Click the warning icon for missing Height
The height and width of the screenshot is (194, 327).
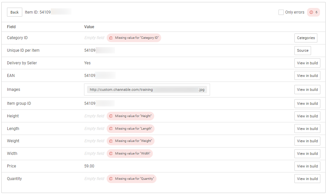coord(111,116)
